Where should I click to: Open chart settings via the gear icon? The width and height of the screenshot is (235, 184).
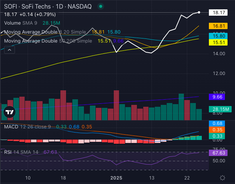pos(222,178)
